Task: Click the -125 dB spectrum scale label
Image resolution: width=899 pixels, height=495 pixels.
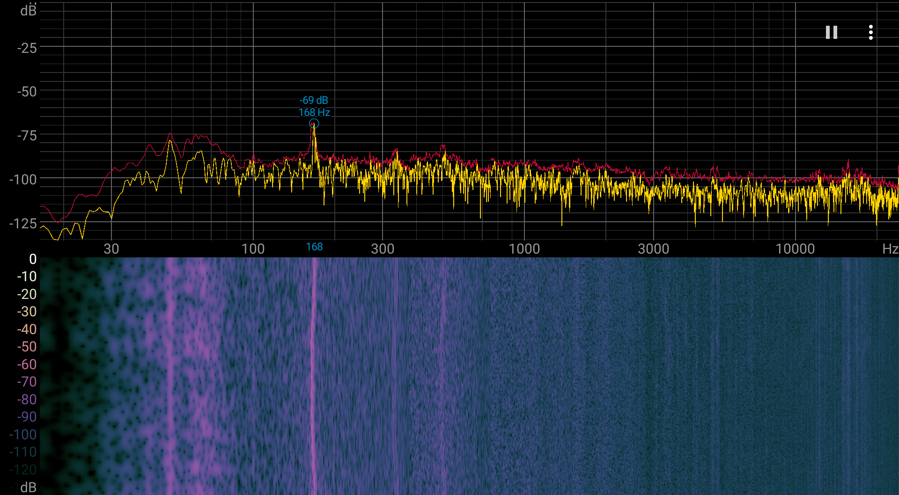Action: pyautogui.click(x=23, y=223)
